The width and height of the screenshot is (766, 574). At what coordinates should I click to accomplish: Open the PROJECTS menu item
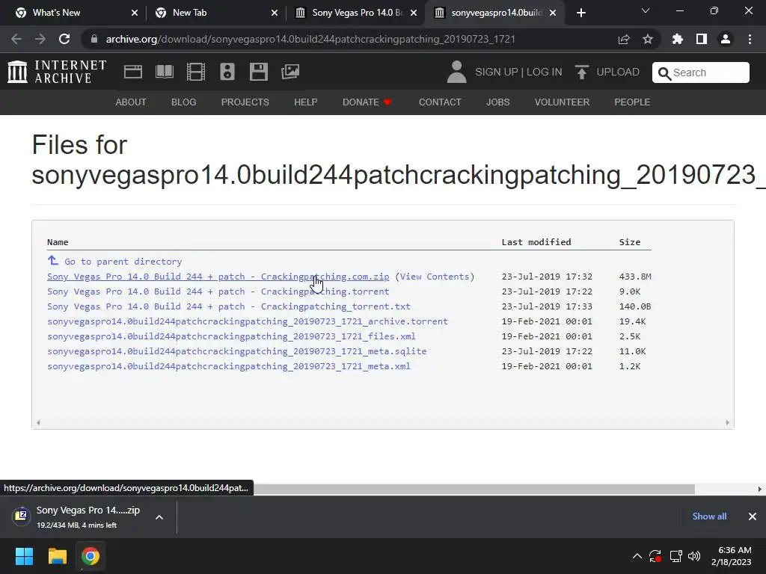coord(245,102)
